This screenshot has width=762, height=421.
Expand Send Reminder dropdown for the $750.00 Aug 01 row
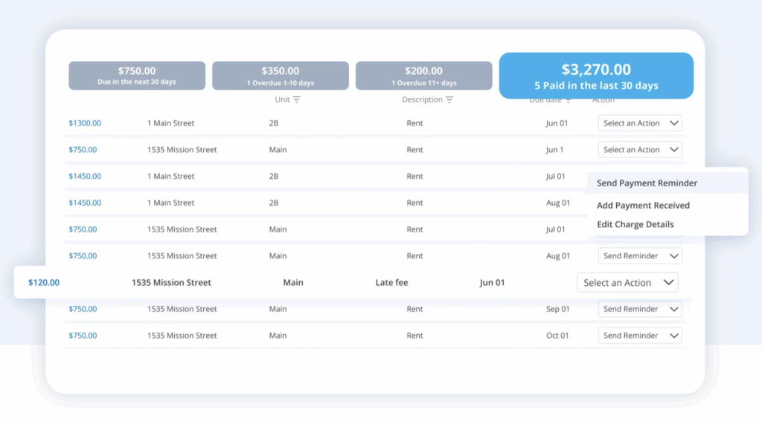[x=640, y=256]
